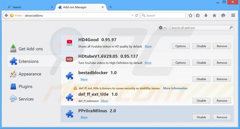This screenshot has height=129, width=240.
Task: Disable the HD4Good extension
Action: coord(201,46)
